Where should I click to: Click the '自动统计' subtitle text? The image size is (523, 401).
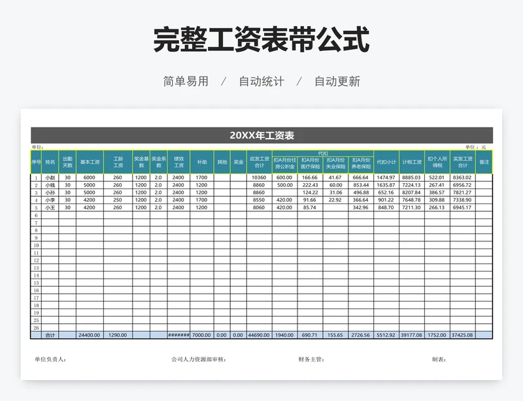pyautogui.click(x=261, y=81)
